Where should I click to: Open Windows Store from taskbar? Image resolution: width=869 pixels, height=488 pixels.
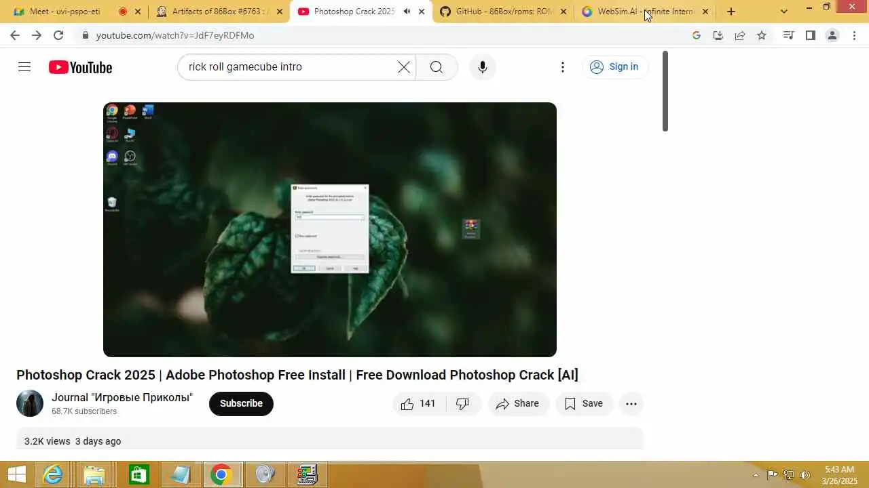pos(138,474)
